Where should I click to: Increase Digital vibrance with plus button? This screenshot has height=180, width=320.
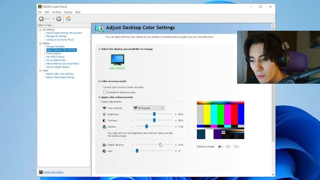[175, 145]
